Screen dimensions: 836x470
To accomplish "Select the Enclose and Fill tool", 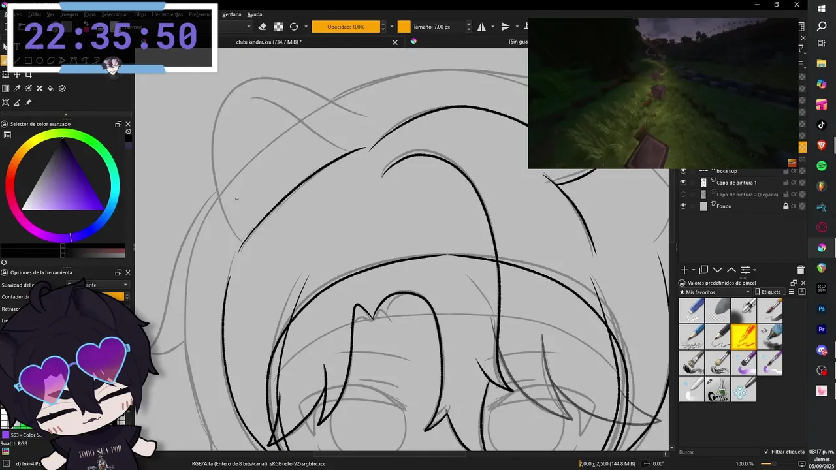I will [62, 88].
